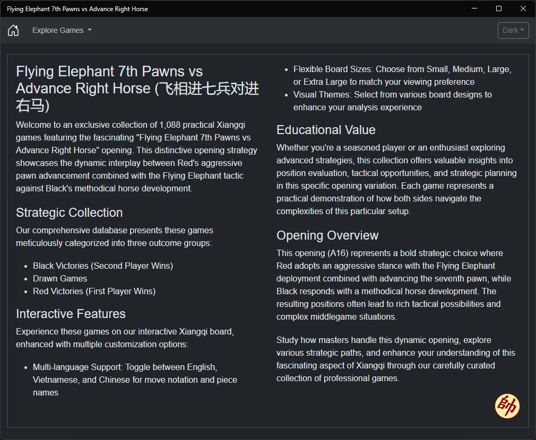This screenshot has height=440, width=536.
Task: Select the Opening Overview heading
Action: coord(327,235)
